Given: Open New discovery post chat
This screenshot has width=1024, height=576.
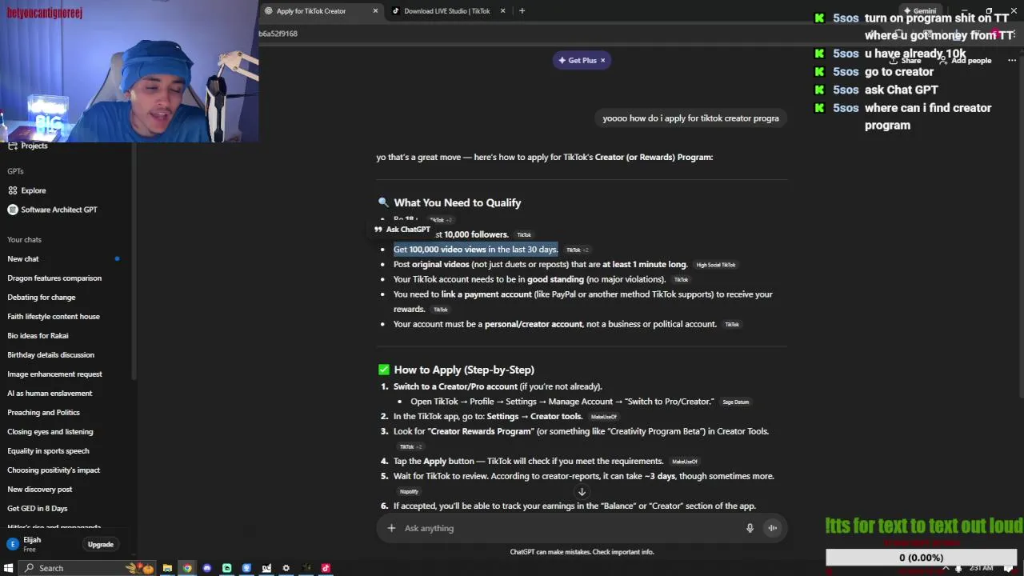Looking at the screenshot, I should [x=40, y=490].
